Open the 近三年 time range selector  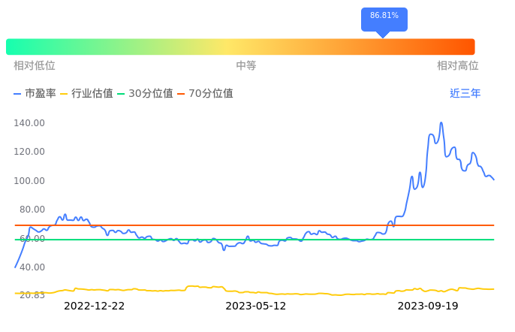click(x=465, y=94)
